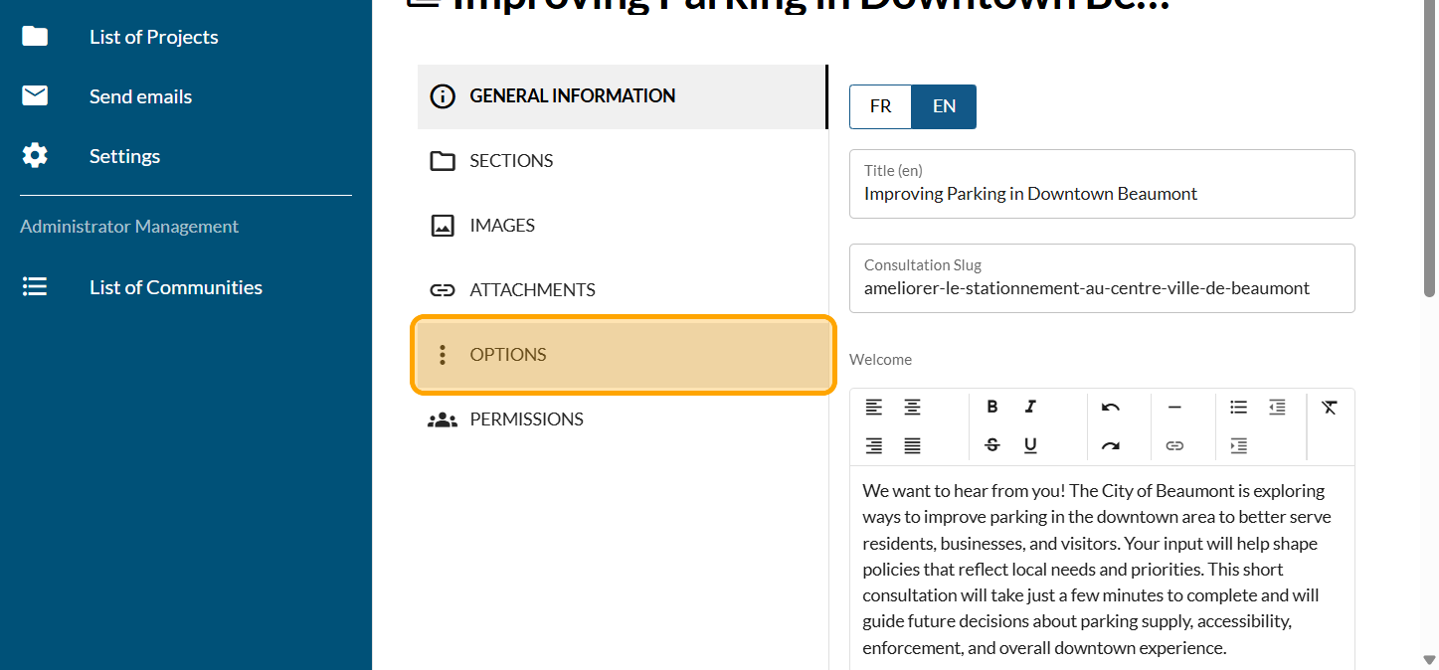Screen dimensions: 1439x670
Task: Apply justified text alignment
Action: (x=912, y=446)
